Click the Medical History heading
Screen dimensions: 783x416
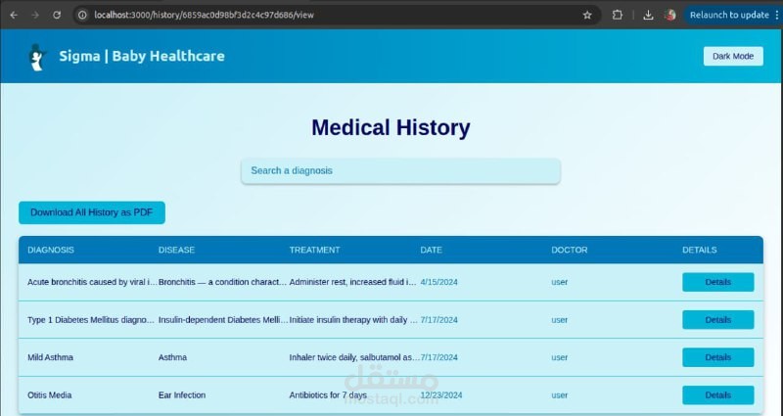click(391, 127)
